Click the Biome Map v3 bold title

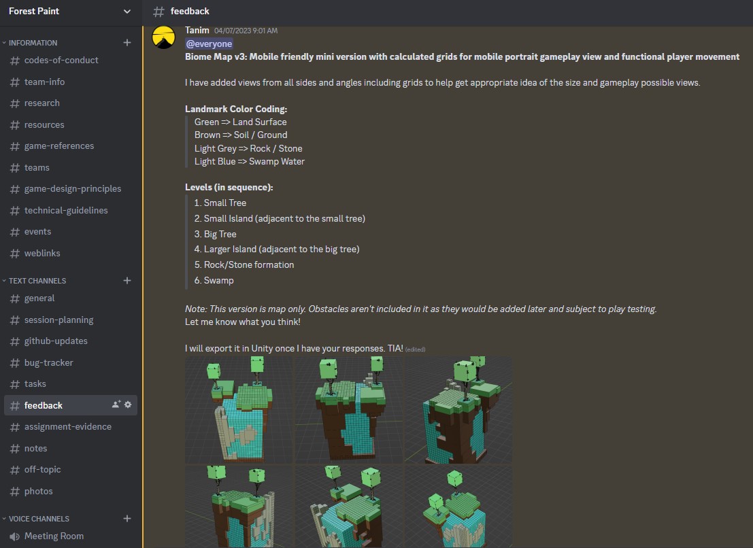462,56
